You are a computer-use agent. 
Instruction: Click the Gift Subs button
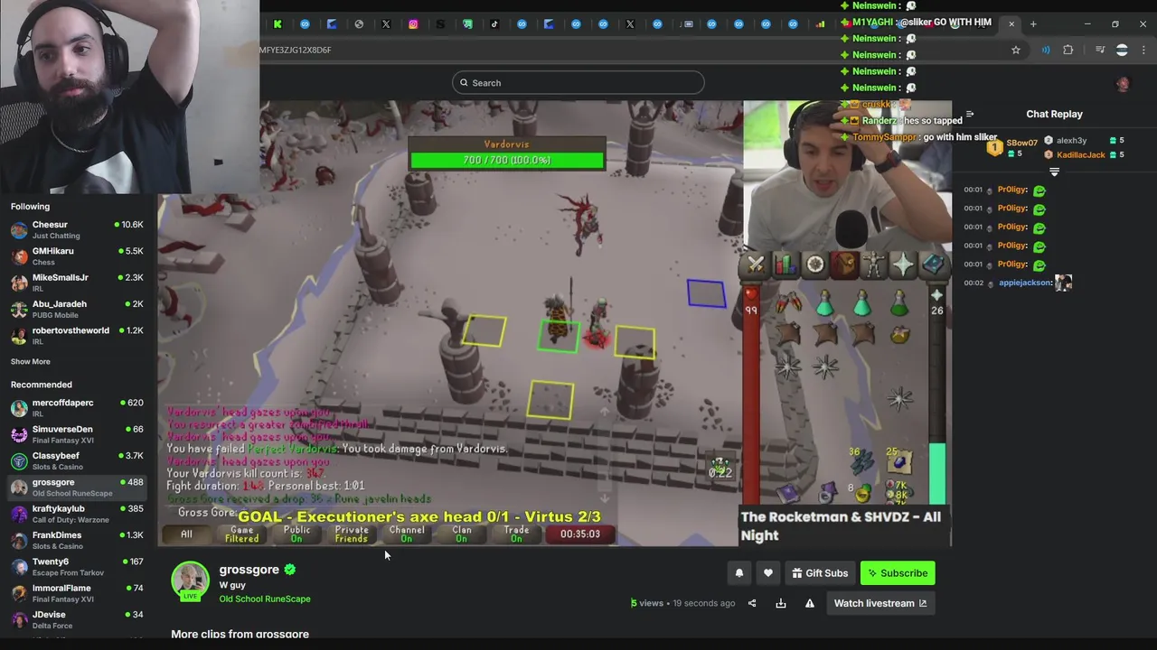coord(820,573)
